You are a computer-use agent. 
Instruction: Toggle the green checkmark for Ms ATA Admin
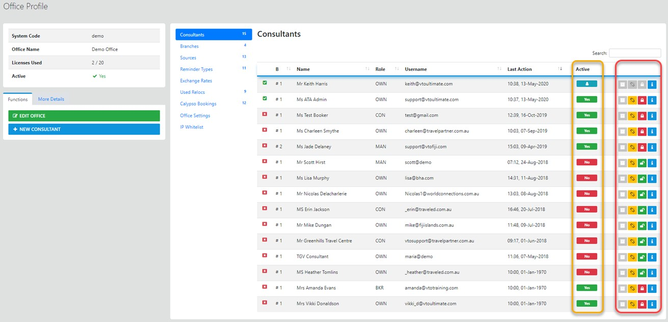pyautogui.click(x=265, y=99)
